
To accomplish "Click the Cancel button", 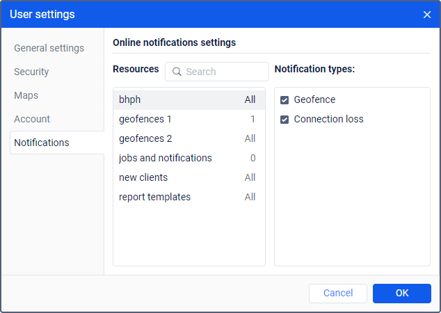I will tap(338, 294).
